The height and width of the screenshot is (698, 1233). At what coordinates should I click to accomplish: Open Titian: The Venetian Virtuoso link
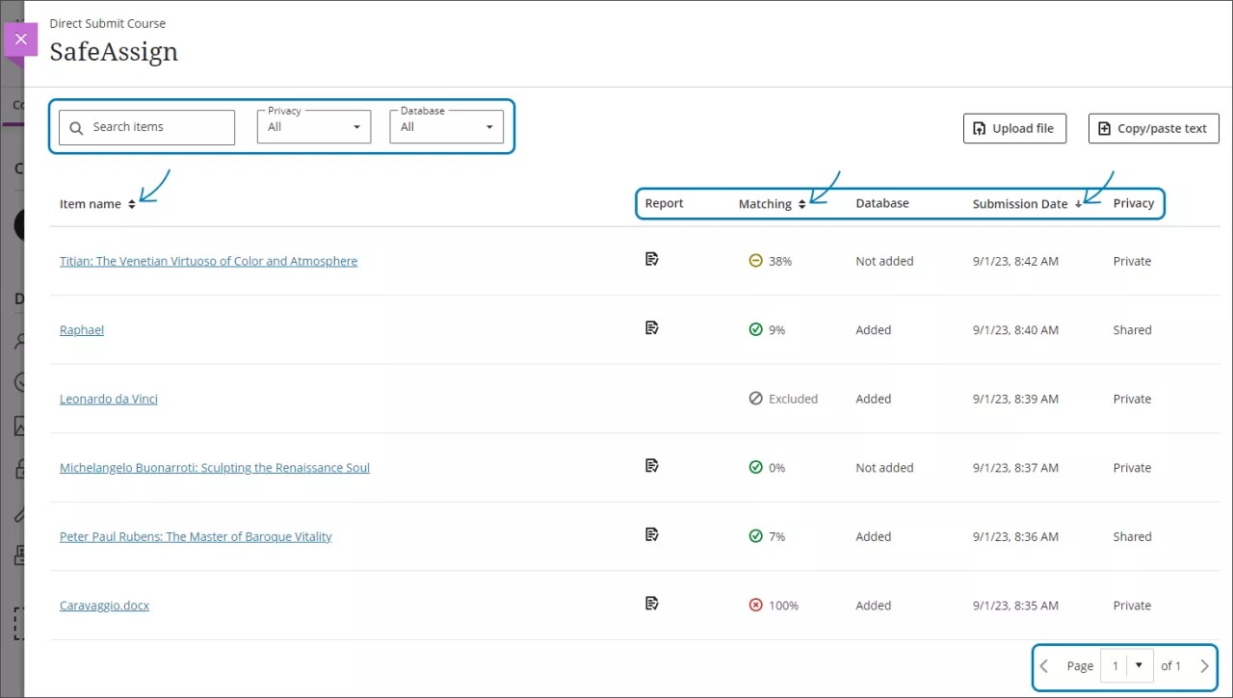(x=208, y=261)
